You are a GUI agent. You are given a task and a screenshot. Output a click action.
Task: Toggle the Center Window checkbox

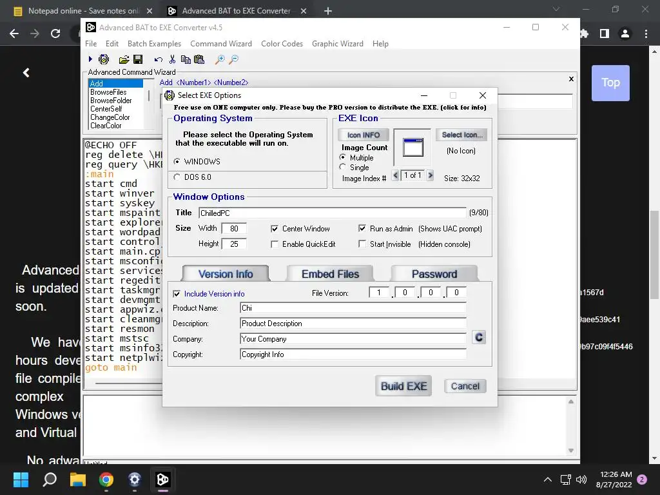click(275, 229)
